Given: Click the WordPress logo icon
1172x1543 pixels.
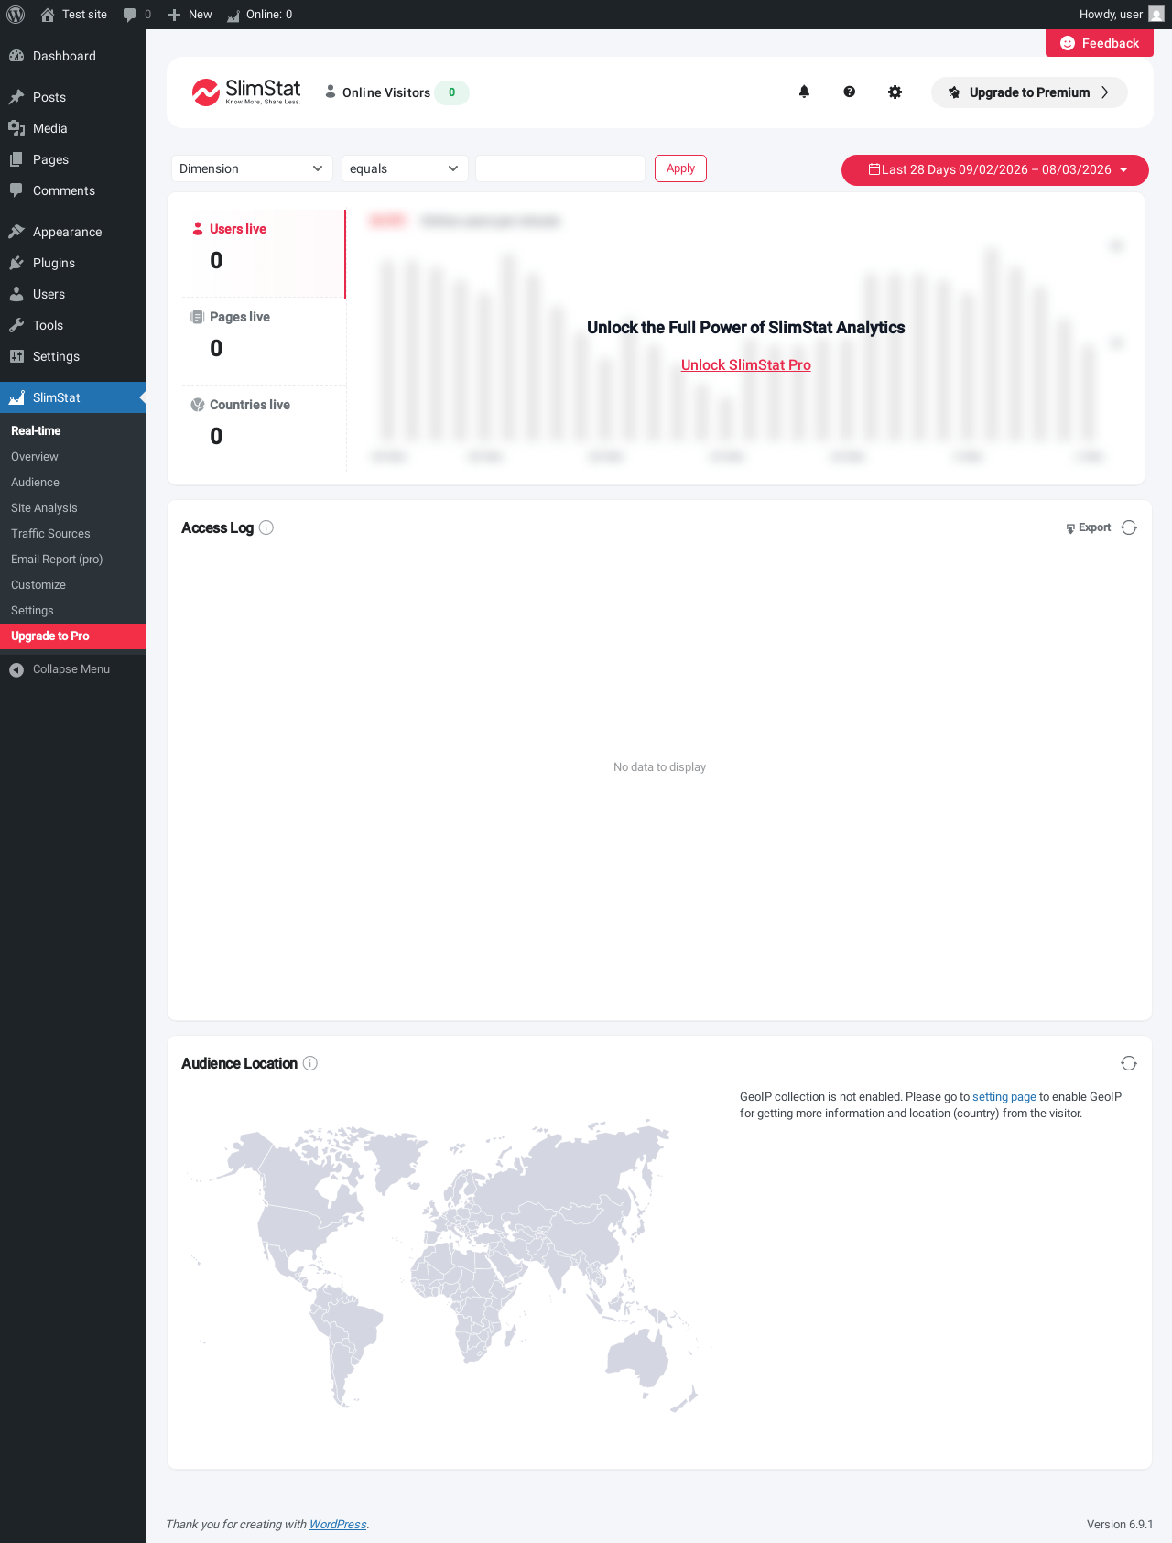Looking at the screenshot, I should click(x=16, y=15).
